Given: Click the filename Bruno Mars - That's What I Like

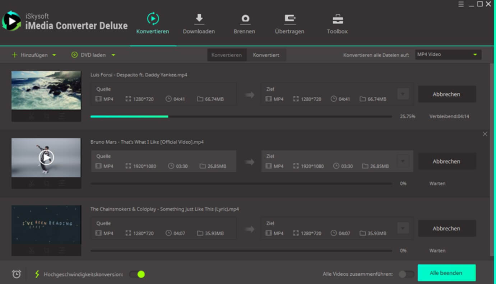Looking at the screenshot, I should coord(147,142).
